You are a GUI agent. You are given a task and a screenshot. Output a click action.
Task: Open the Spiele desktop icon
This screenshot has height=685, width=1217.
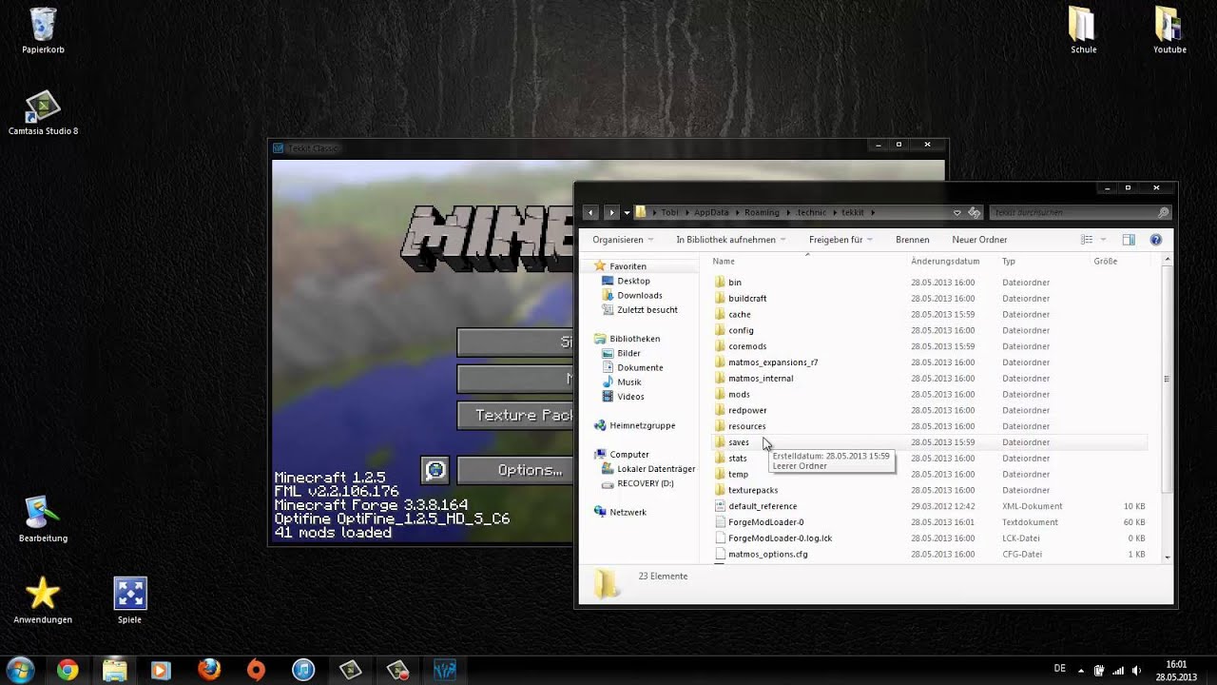(x=129, y=600)
